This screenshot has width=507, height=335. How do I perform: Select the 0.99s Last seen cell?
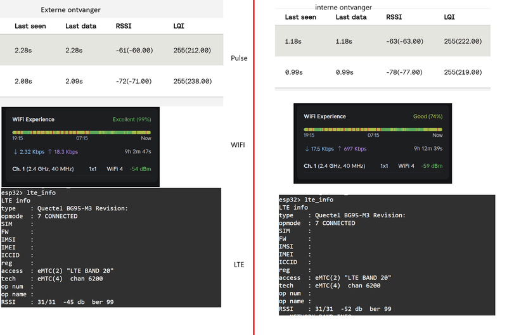(x=293, y=72)
